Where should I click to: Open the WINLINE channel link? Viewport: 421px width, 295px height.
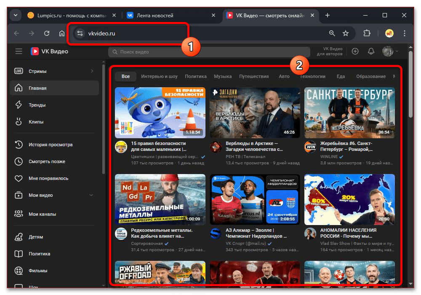(329, 157)
